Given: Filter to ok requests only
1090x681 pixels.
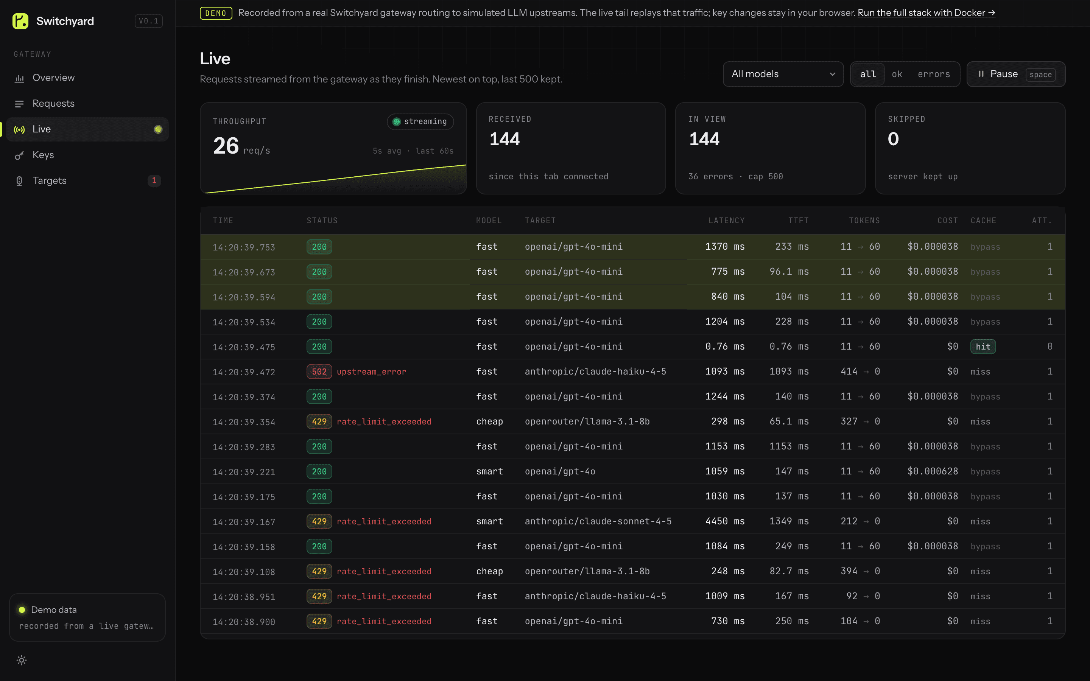Looking at the screenshot, I should click(x=897, y=74).
